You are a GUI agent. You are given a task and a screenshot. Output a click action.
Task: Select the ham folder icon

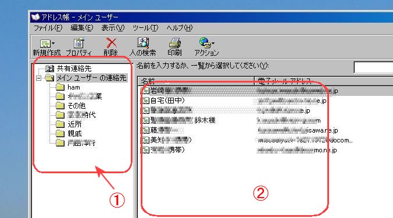pyautogui.click(x=60, y=87)
